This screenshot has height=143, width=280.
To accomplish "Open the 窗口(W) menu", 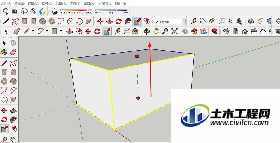I will [x=89, y=4].
